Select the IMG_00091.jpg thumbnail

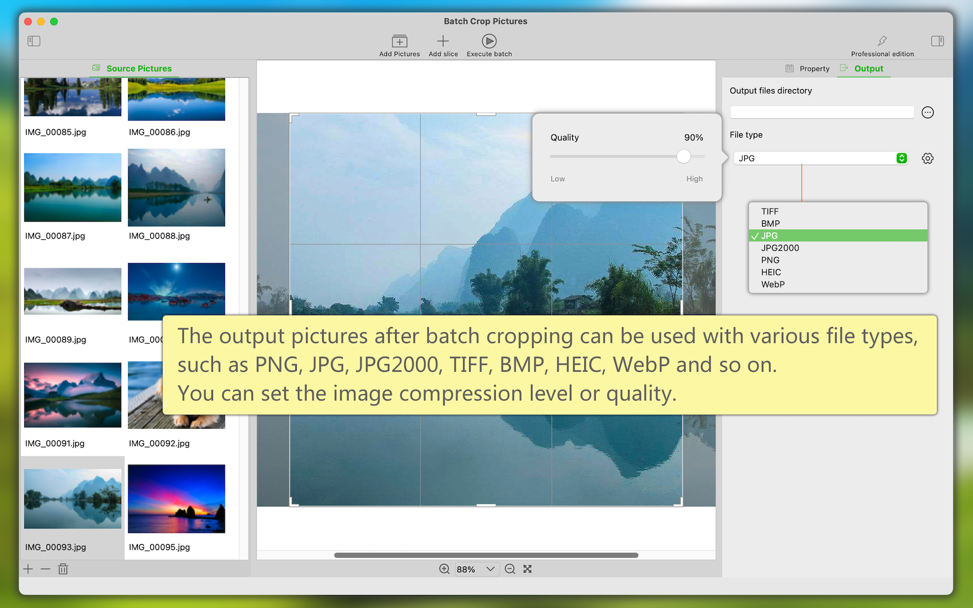click(73, 395)
